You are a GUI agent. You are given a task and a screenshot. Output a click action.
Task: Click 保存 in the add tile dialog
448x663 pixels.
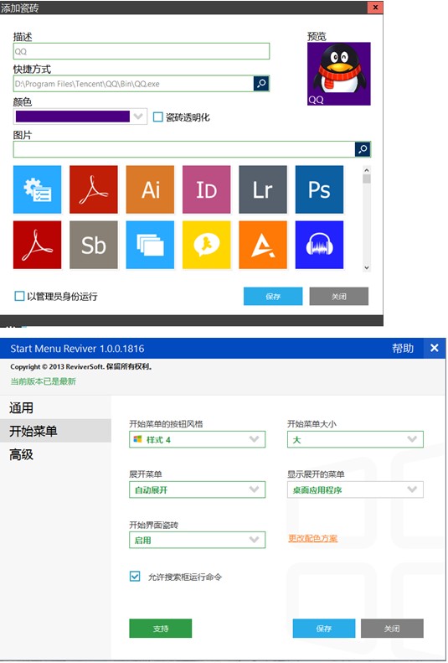[x=273, y=297]
